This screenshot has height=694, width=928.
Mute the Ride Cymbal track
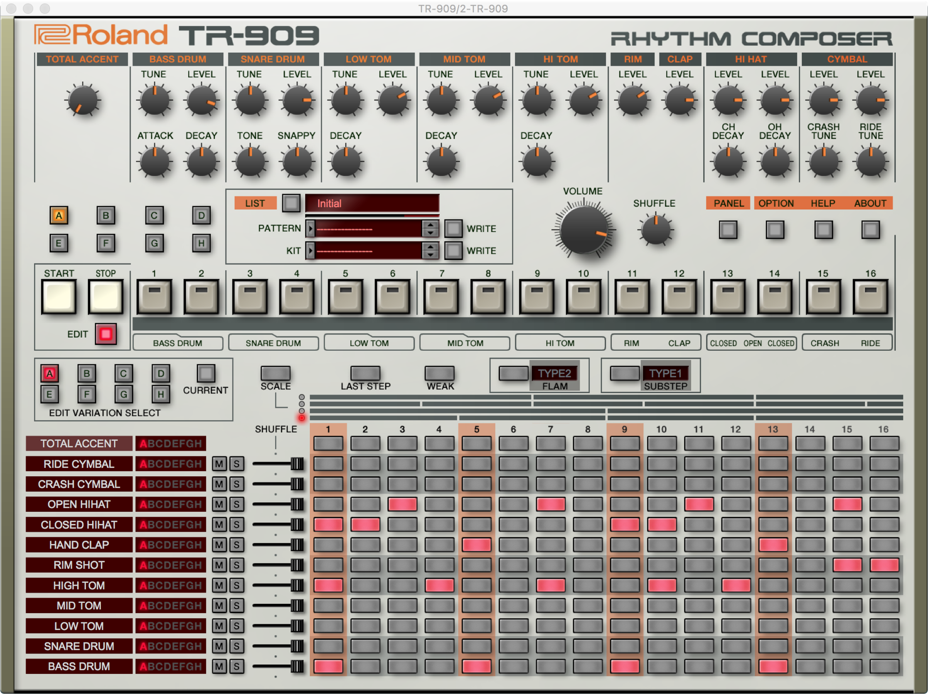pyautogui.click(x=219, y=464)
